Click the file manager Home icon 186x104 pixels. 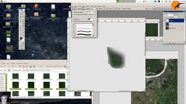coord(31,67)
